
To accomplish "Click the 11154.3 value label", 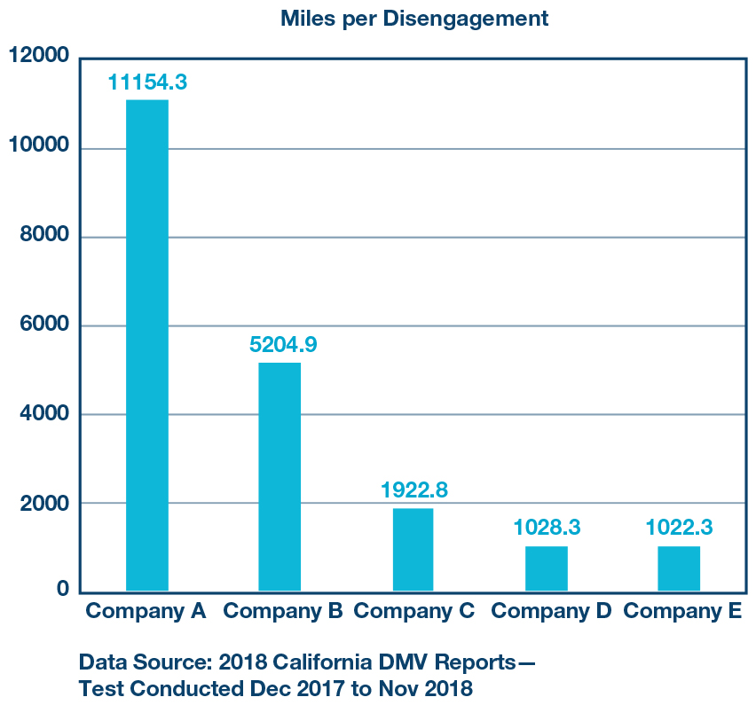I will click(x=147, y=82).
